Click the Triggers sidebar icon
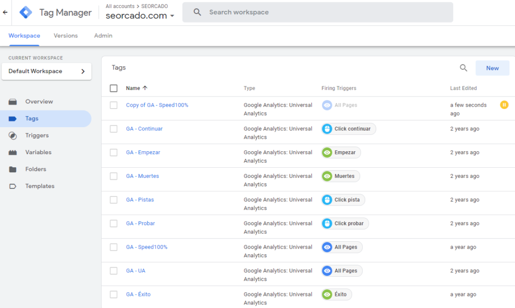The image size is (515, 308). click(13, 136)
